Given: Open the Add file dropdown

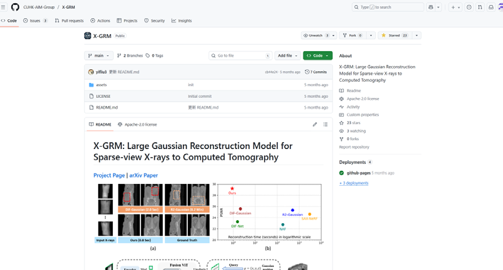Looking at the screenshot, I should [x=287, y=55].
